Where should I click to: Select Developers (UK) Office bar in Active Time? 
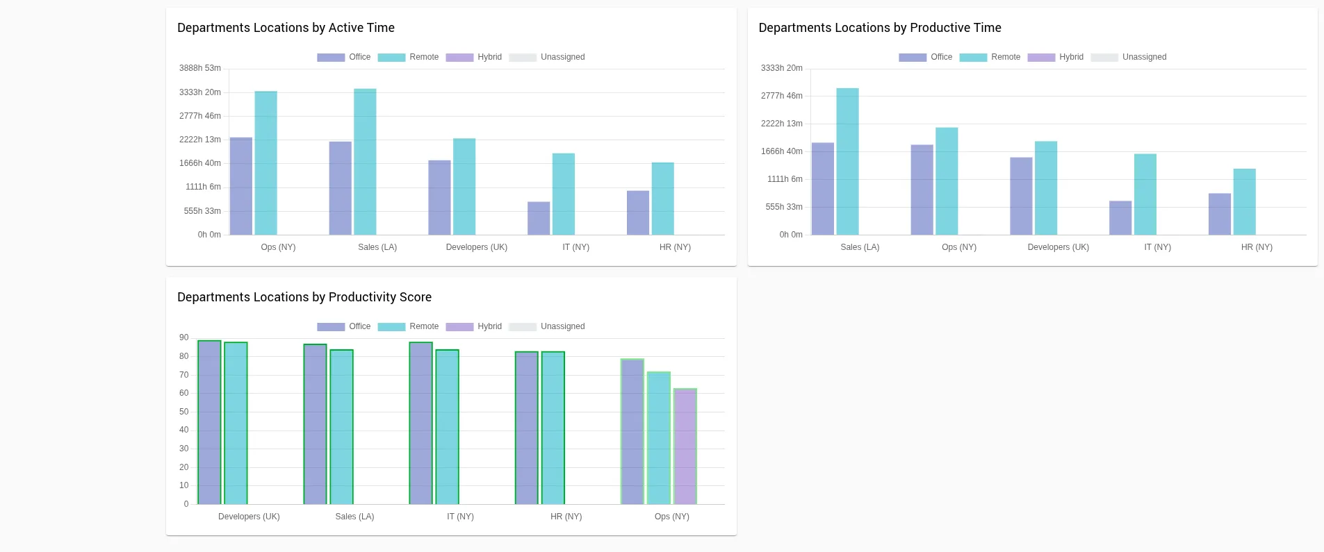(439, 198)
